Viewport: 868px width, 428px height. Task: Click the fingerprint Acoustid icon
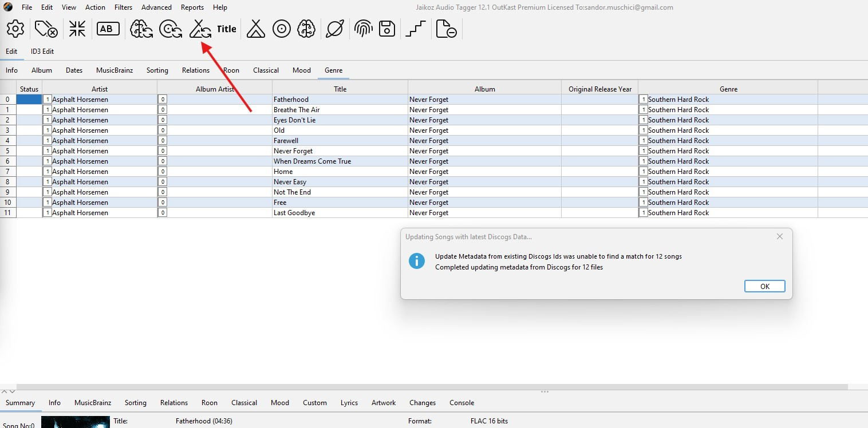363,29
